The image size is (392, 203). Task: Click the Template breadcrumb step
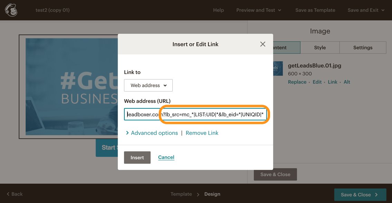(181, 194)
